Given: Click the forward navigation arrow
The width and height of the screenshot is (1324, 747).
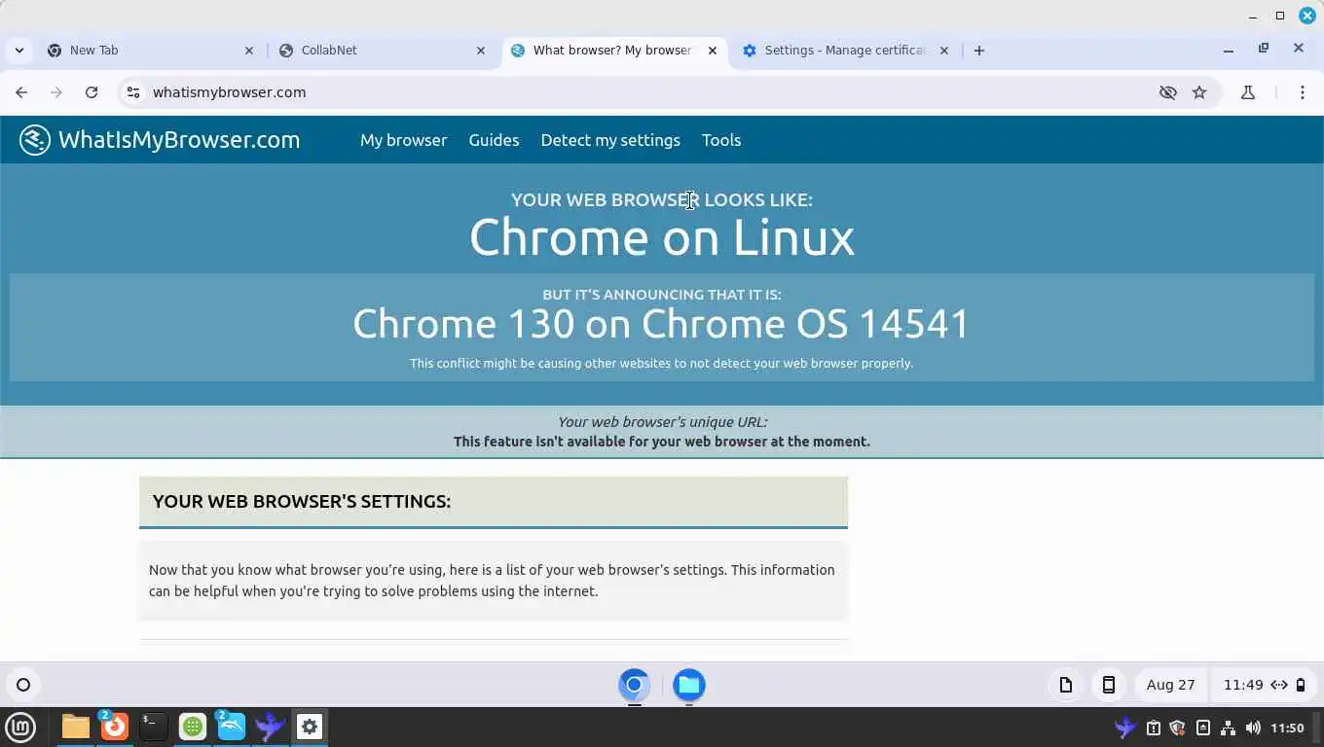Looking at the screenshot, I should click(x=56, y=92).
